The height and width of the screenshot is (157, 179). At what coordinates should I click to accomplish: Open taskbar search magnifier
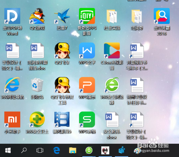click(x=24, y=150)
